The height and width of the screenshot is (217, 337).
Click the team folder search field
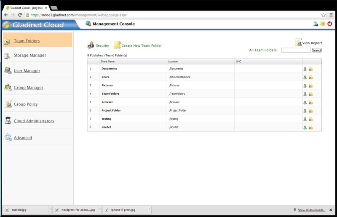tap(296, 50)
